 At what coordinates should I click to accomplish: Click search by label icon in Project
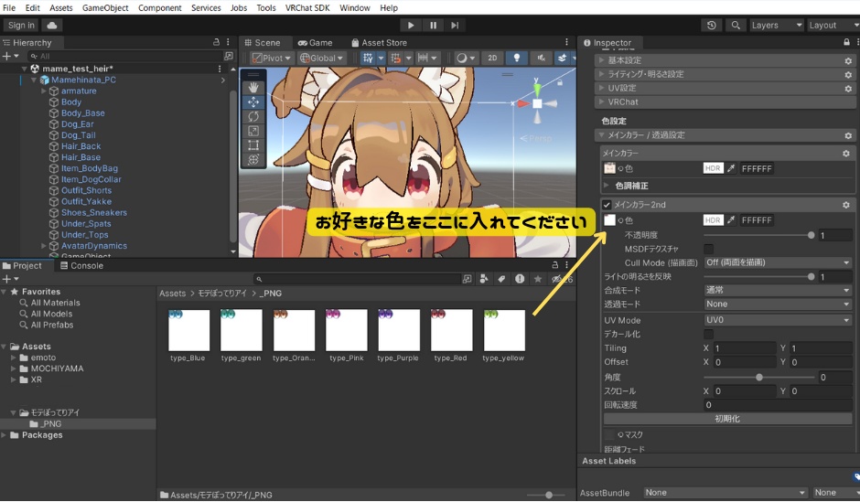[x=501, y=279]
